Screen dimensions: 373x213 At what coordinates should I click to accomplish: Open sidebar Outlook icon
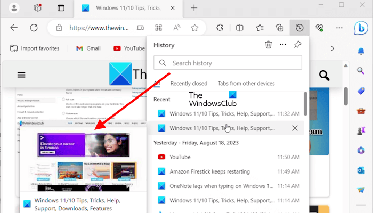(361, 170)
